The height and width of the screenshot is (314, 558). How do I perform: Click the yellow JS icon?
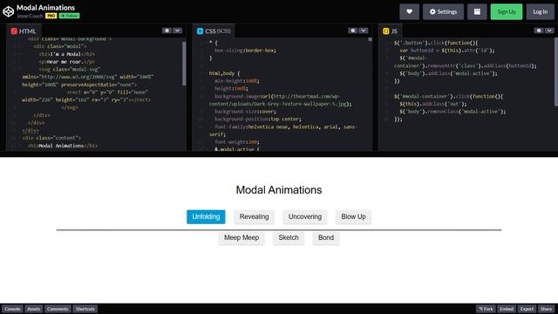pos(385,31)
